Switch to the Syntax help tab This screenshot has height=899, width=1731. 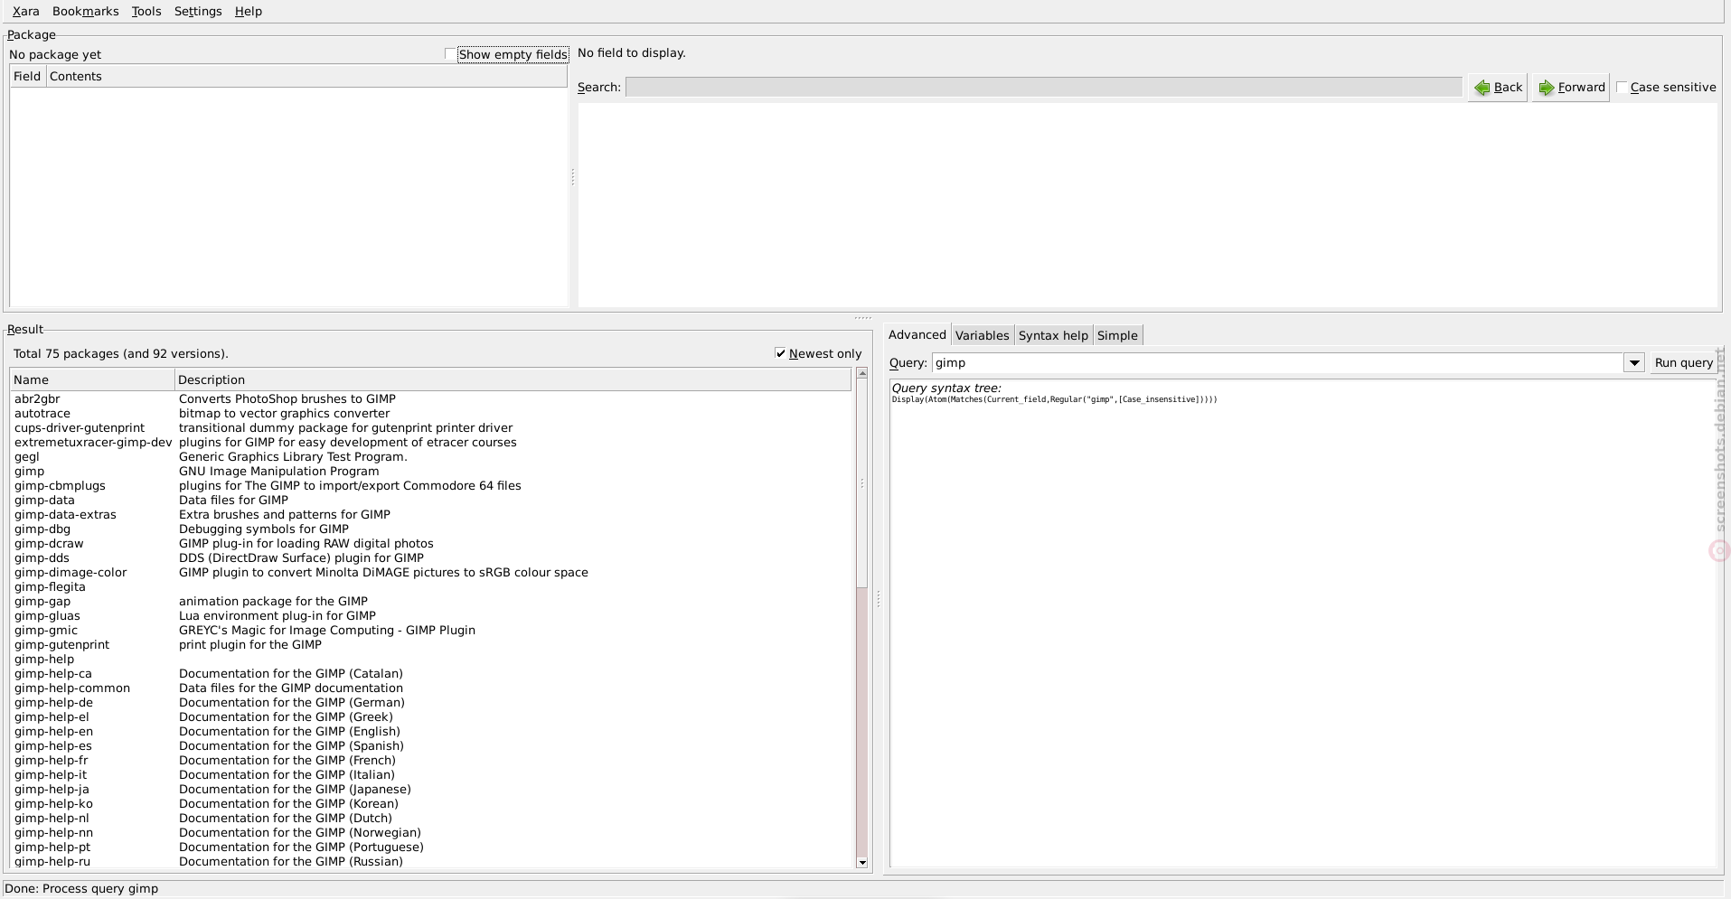[x=1053, y=335]
